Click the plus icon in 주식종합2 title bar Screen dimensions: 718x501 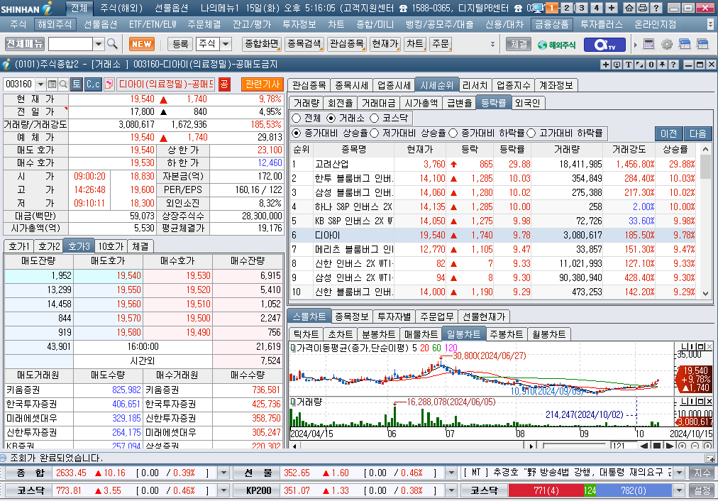(605, 65)
